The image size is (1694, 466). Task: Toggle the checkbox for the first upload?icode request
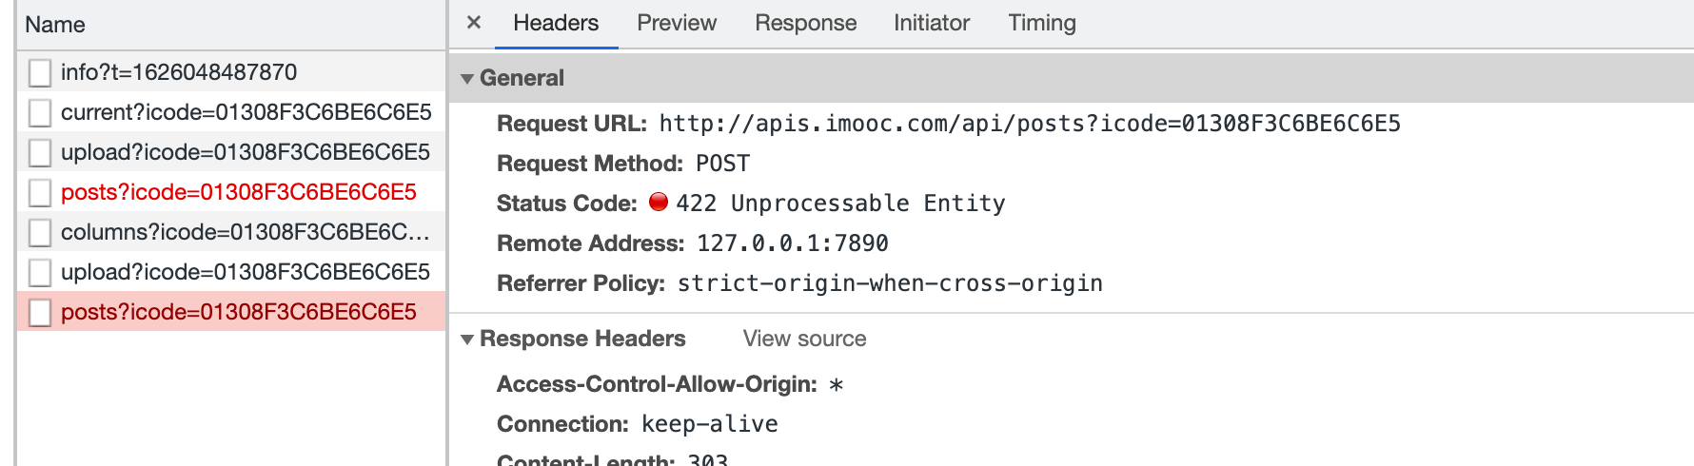click(40, 153)
